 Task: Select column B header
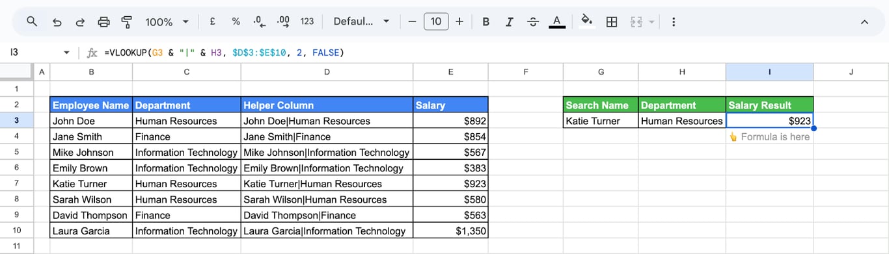coord(91,72)
